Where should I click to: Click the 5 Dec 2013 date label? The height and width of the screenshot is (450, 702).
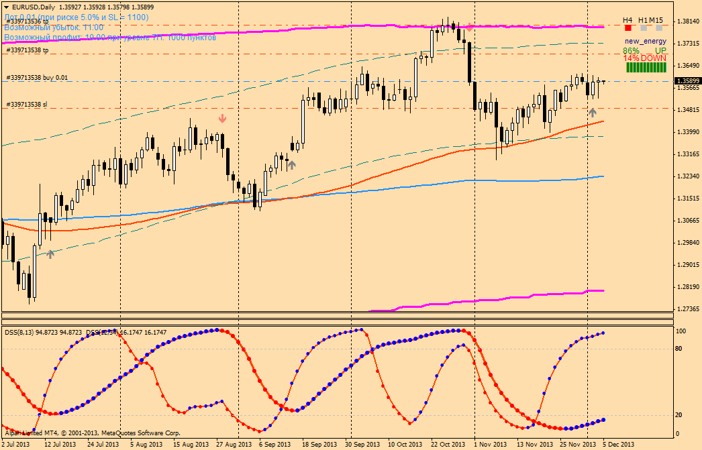point(619,444)
